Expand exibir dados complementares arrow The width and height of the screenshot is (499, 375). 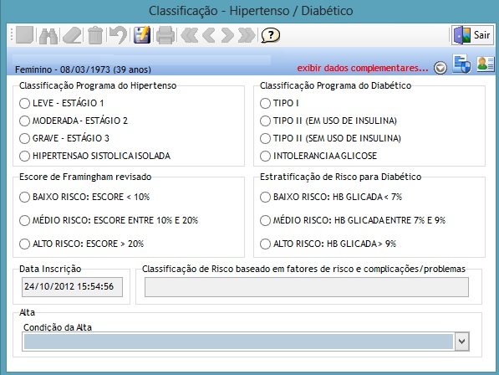tap(440, 68)
